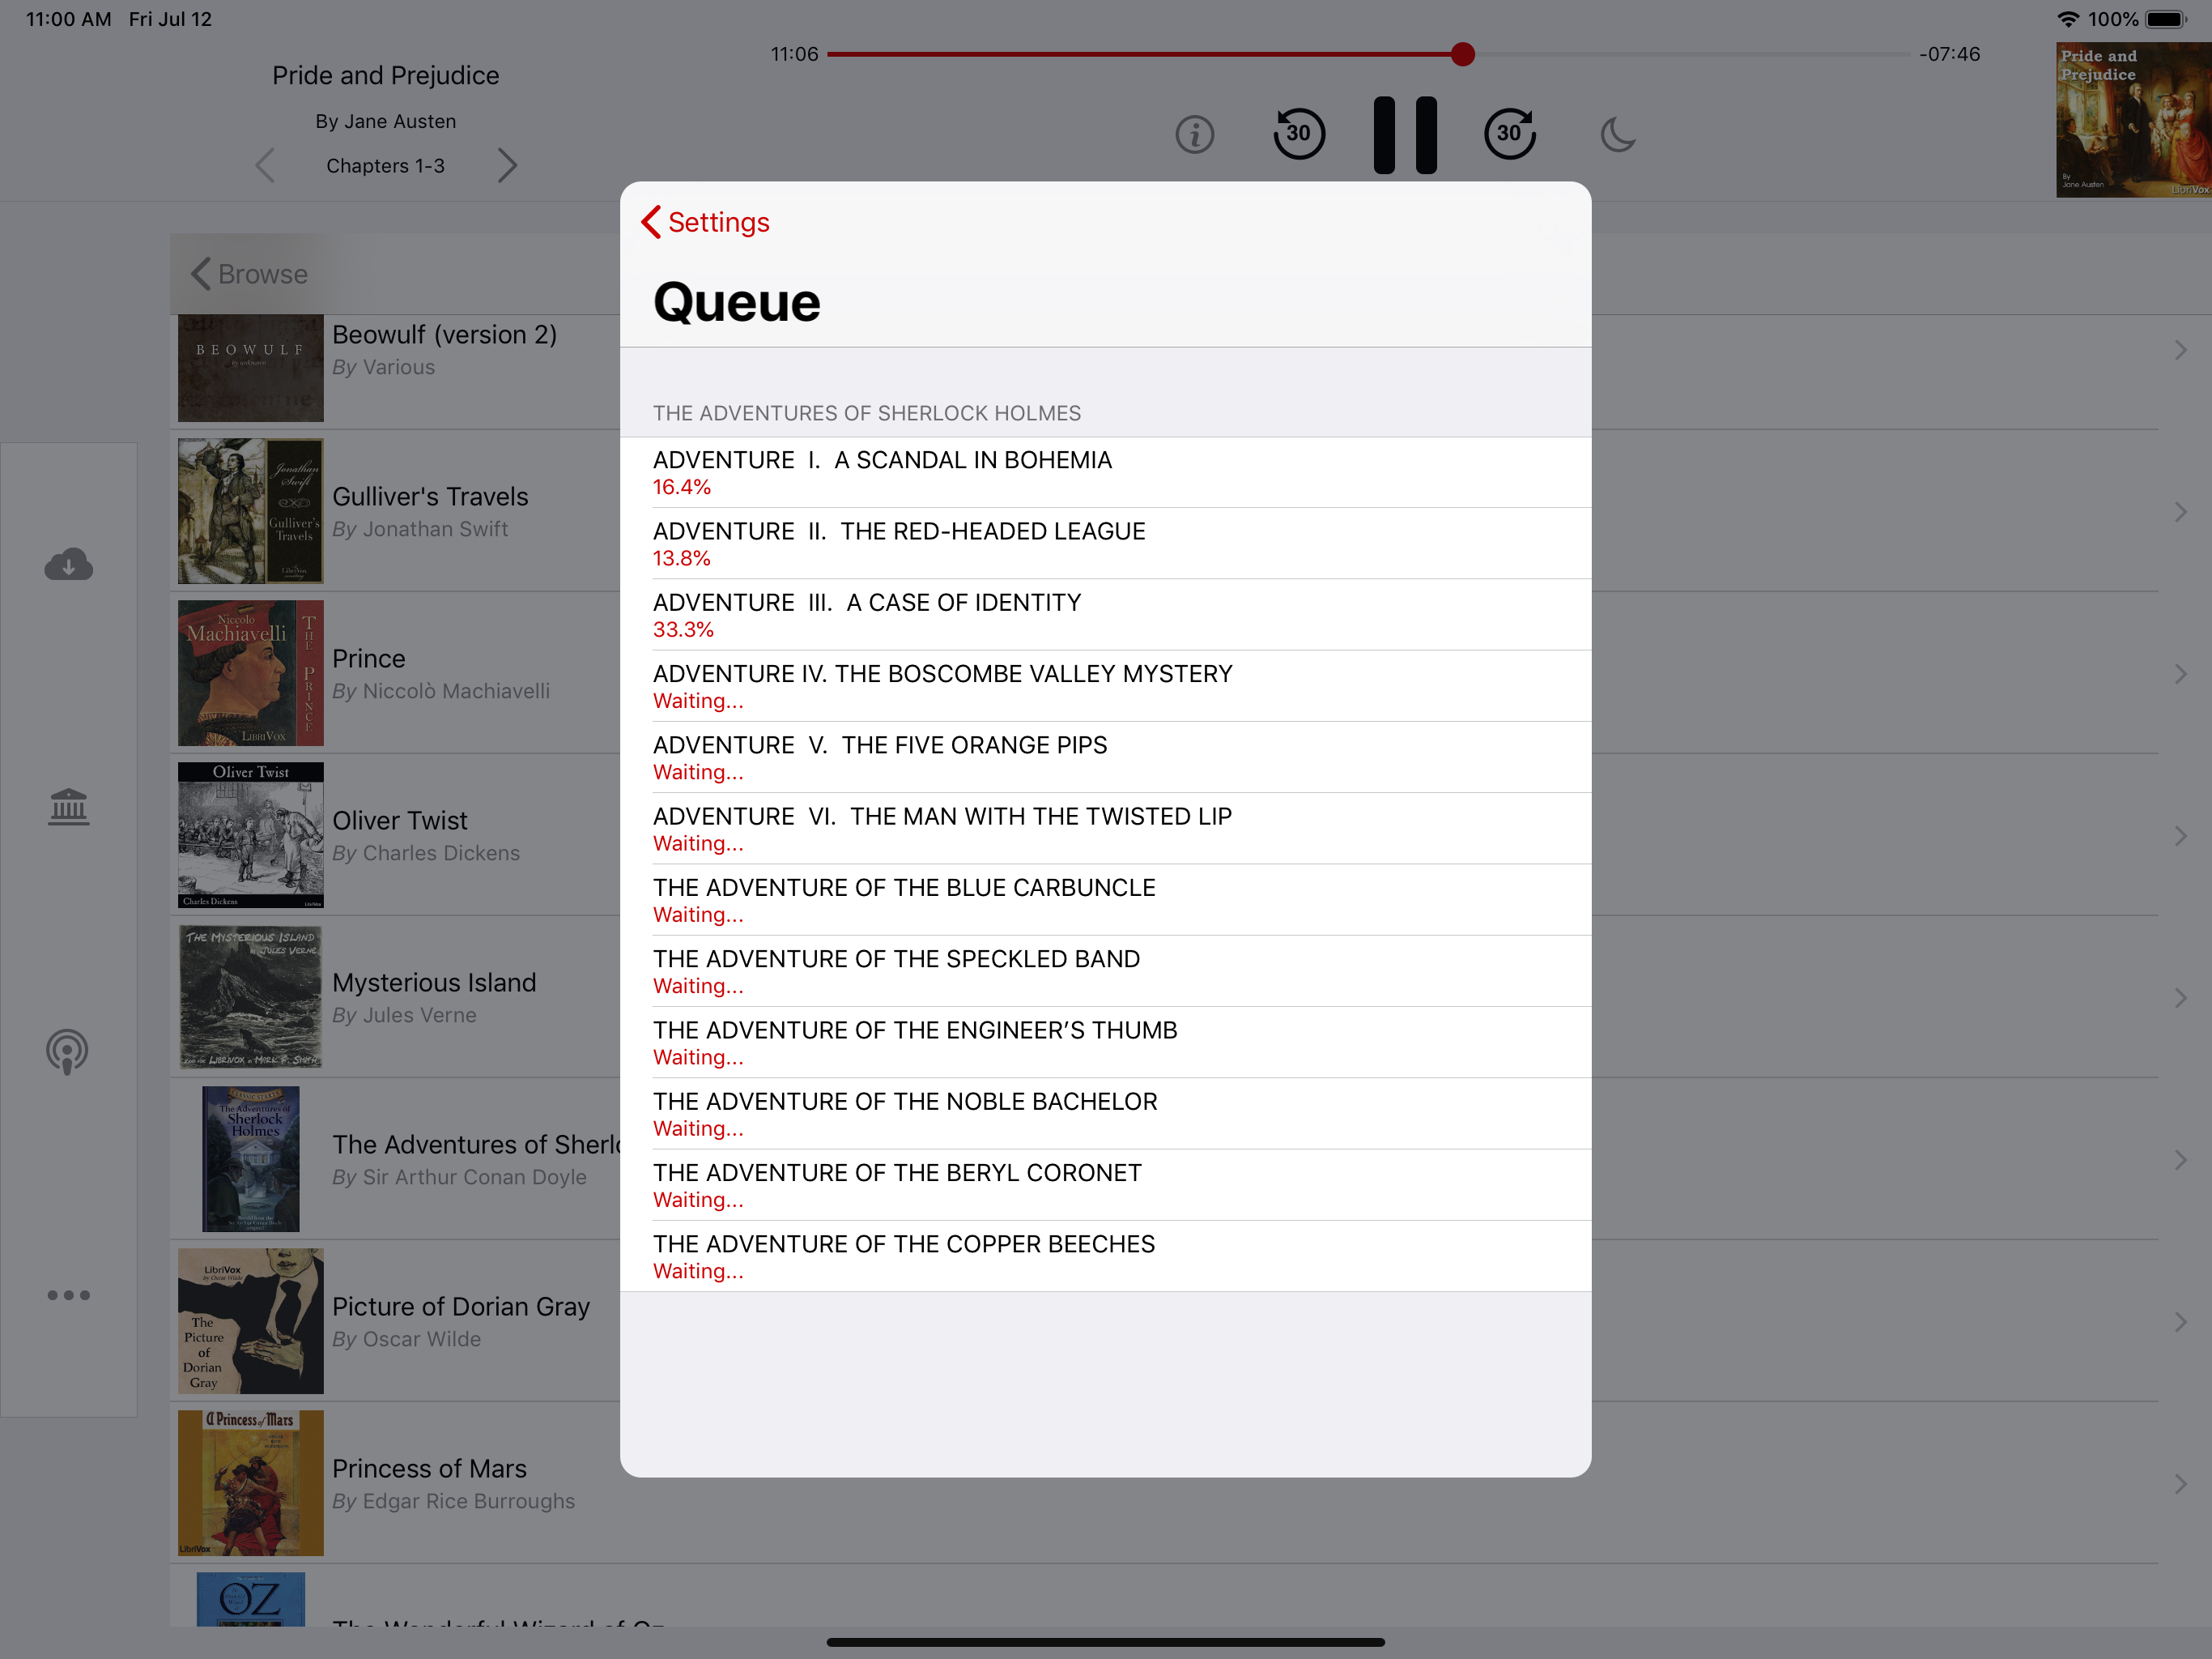Skip forward 30 seconds
2212x1659 pixels.
tap(1509, 134)
